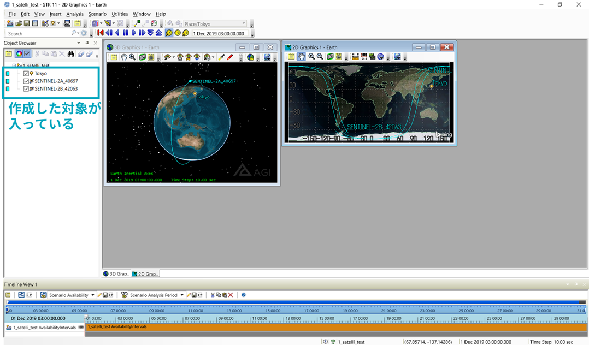Click the Report and Graph Manager icon
The width and height of the screenshot is (589, 345).
click(x=95, y=23)
